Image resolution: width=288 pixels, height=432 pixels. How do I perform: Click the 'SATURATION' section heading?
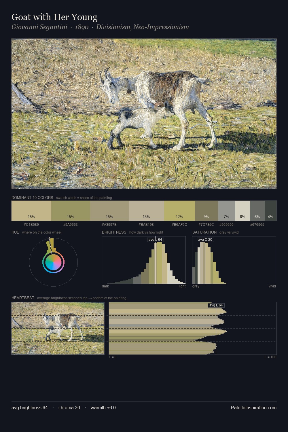click(x=204, y=232)
